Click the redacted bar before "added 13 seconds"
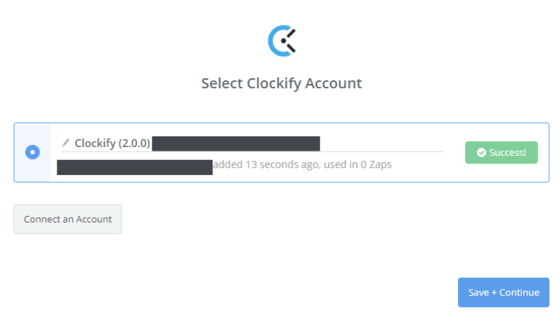The height and width of the screenshot is (333, 560). tap(134, 166)
